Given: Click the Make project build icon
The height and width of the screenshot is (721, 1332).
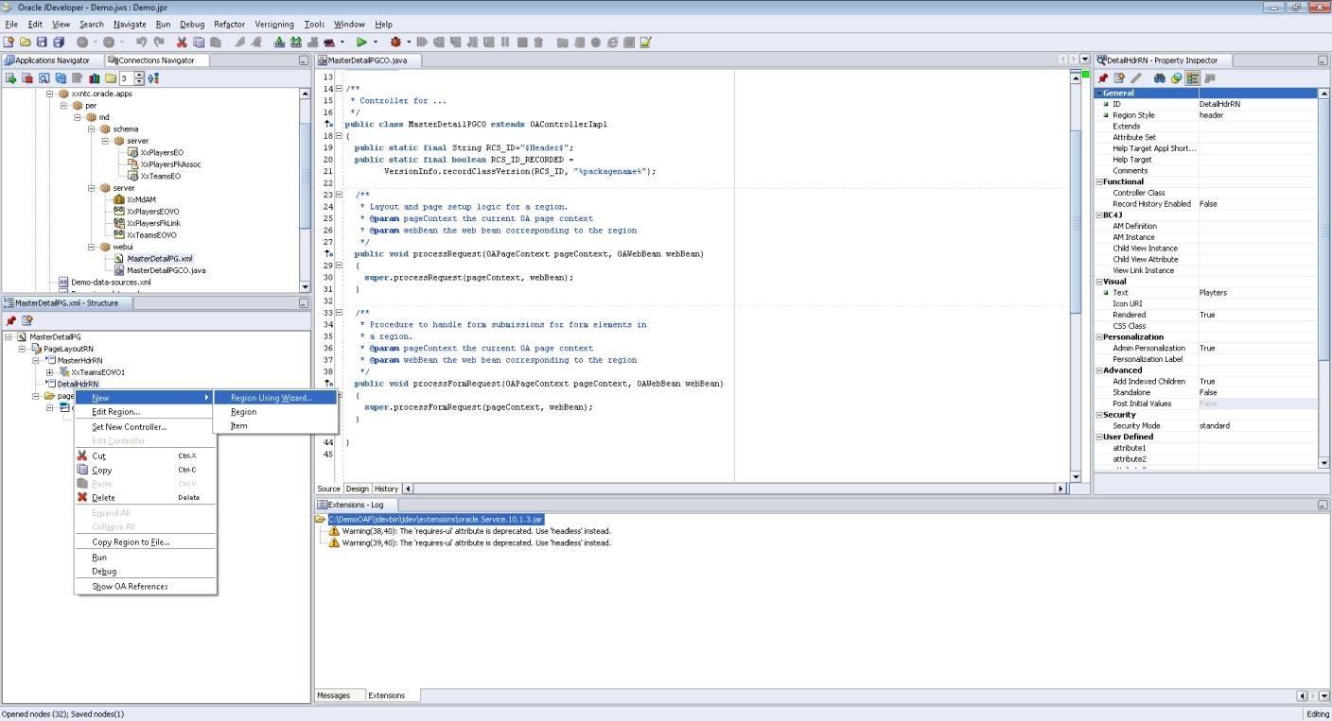Looking at the screenshot, I should coord(279,43).
